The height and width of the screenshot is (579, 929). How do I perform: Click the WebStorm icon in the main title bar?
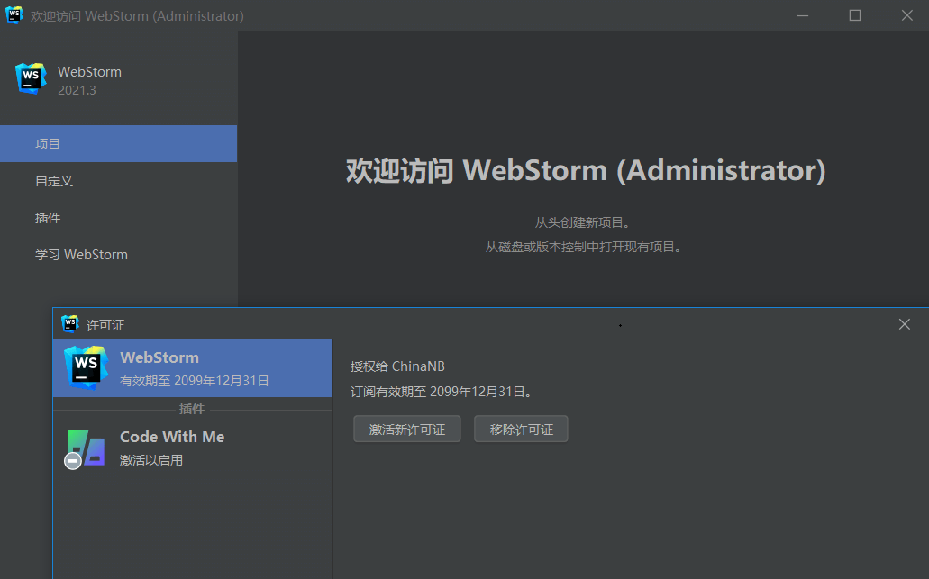pyautogui.click(x=14, y=14)
